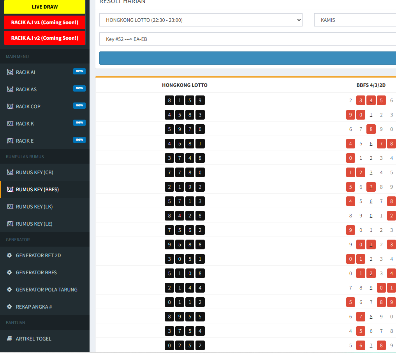The image size is (396, 353).
Task: Click the digit 5 of result 5970
Action: point(169,129)
